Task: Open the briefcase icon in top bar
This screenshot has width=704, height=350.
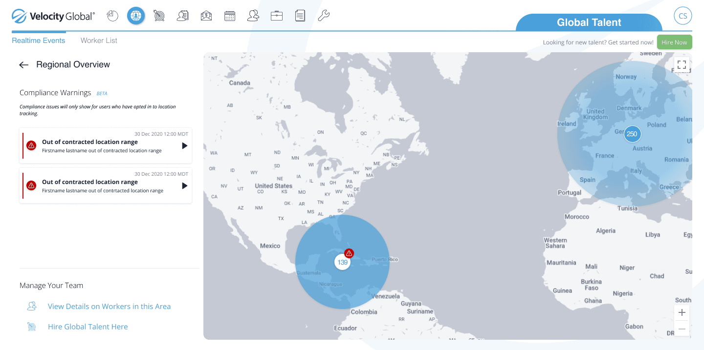Action: point(277,16)
